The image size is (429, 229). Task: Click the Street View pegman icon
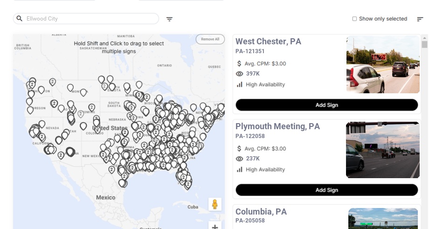click(214, 204)
